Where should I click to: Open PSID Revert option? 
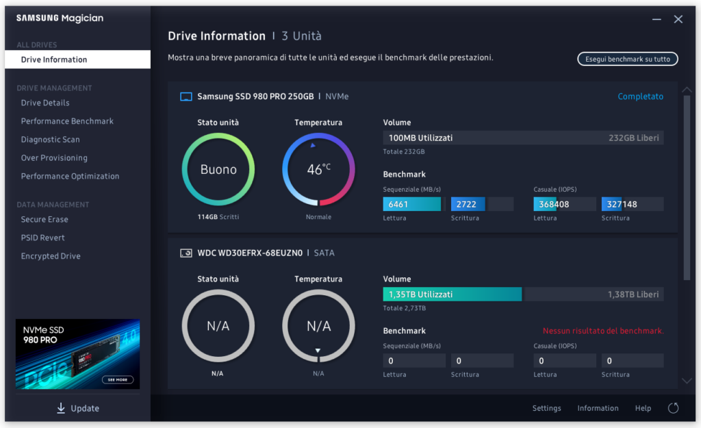(x=42, y=238)
